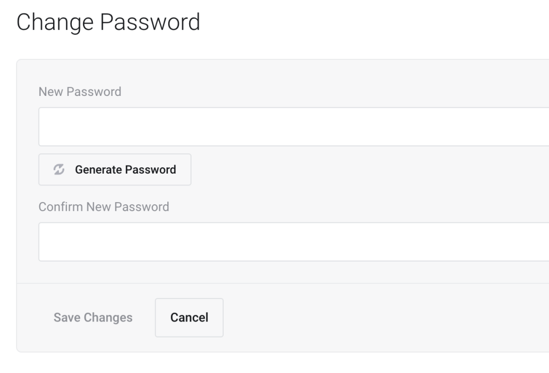The image size is (549, 373).
Task: Cancel the password change
Action: (189, 317)
